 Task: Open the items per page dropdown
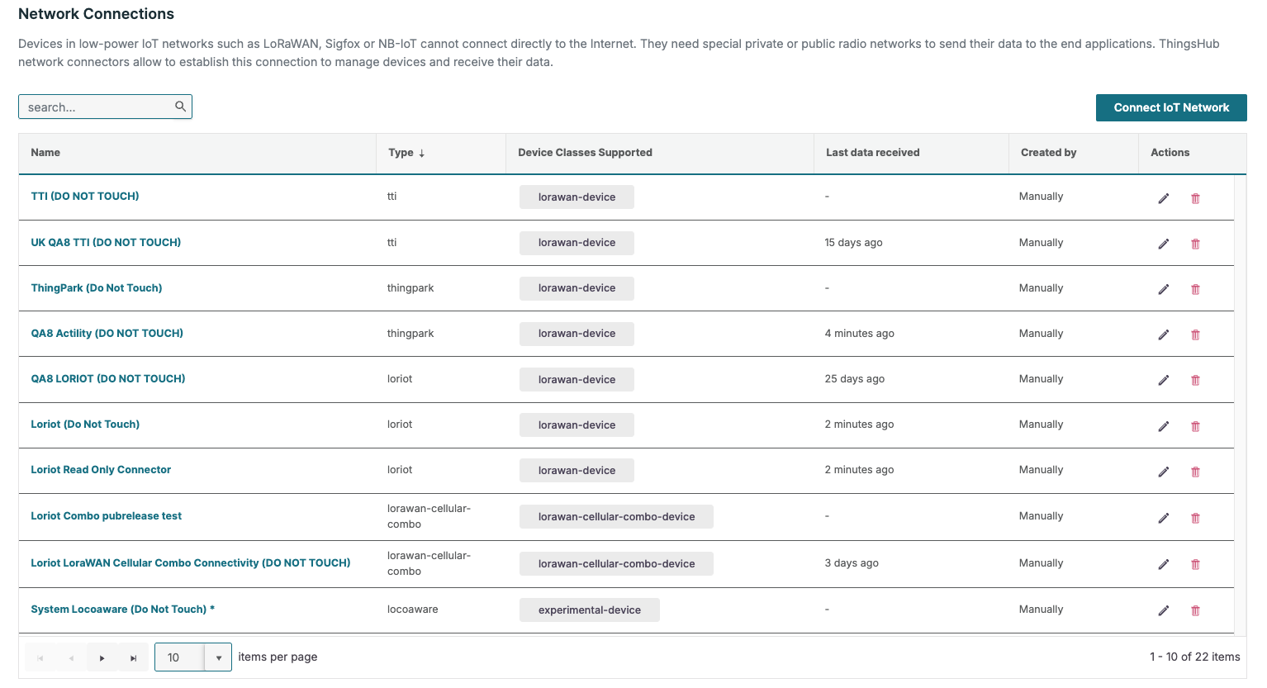point(218,658)
